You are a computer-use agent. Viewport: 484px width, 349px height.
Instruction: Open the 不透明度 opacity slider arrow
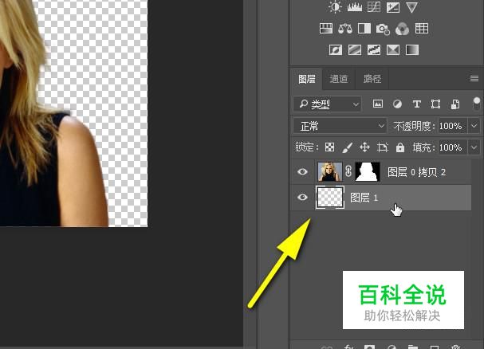pyautogui.click(x=474, y=126)
